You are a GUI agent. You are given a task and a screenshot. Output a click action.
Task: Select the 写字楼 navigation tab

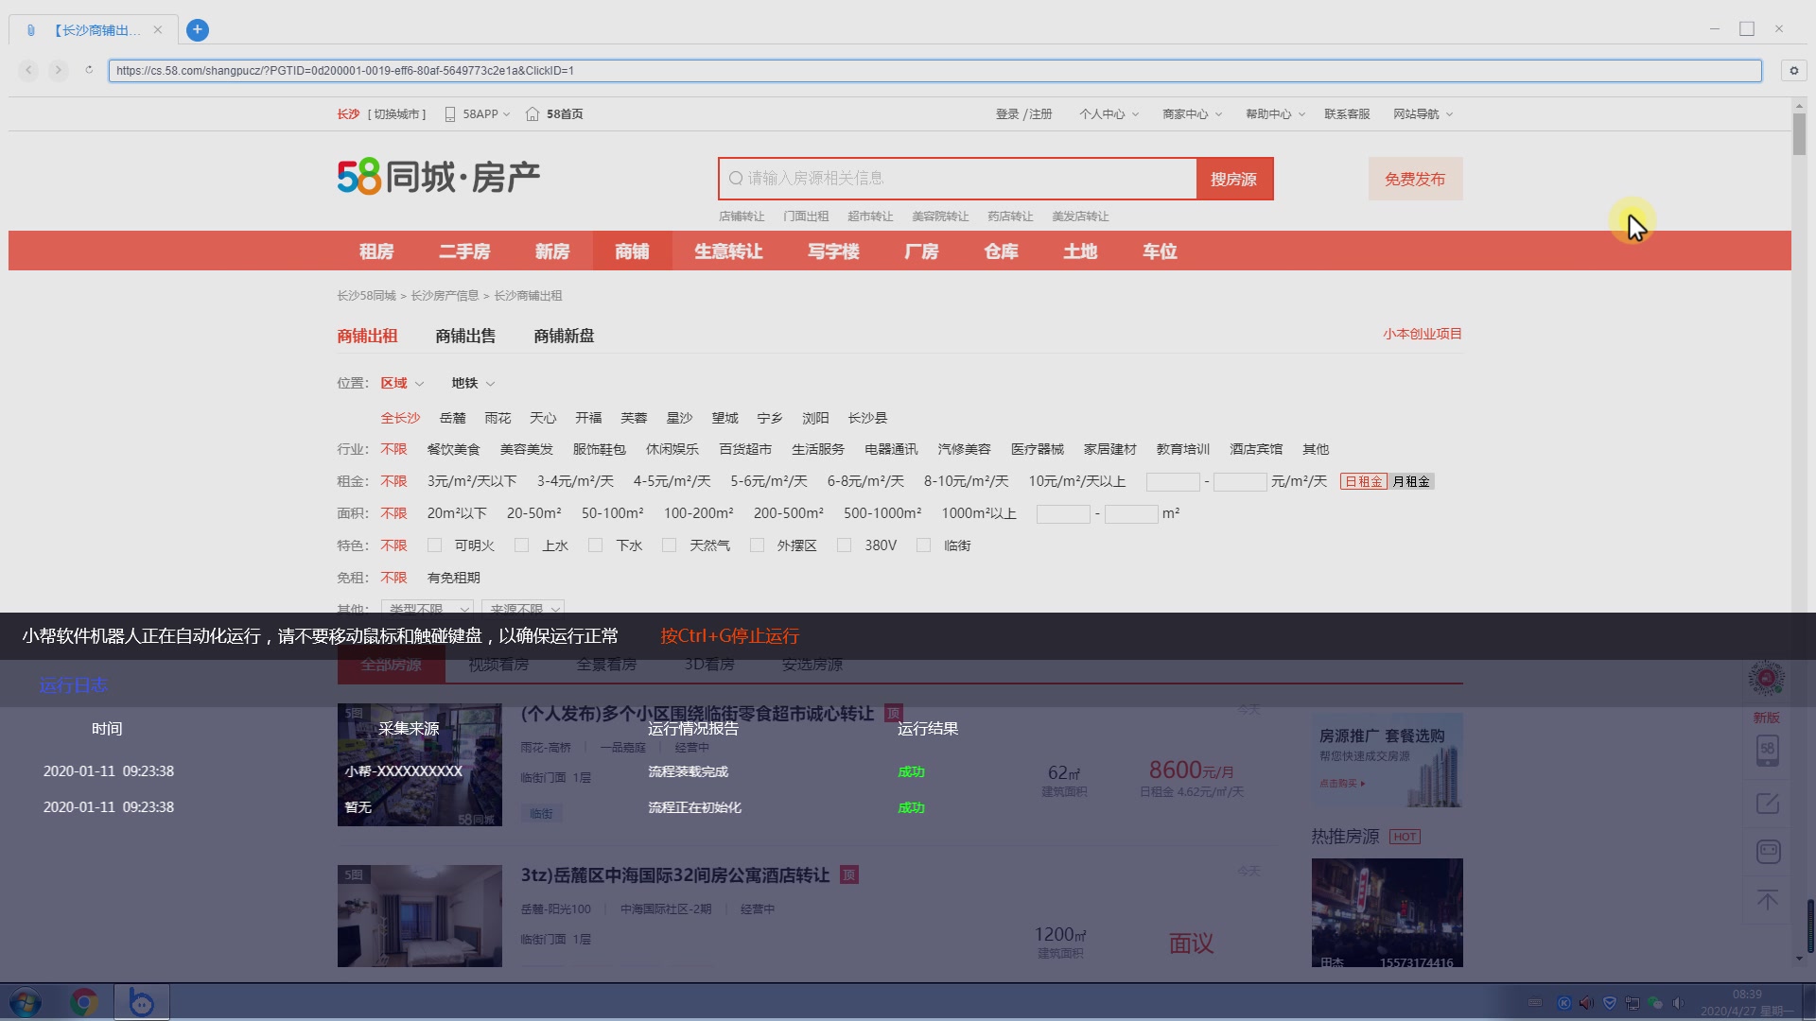(833, 251)
